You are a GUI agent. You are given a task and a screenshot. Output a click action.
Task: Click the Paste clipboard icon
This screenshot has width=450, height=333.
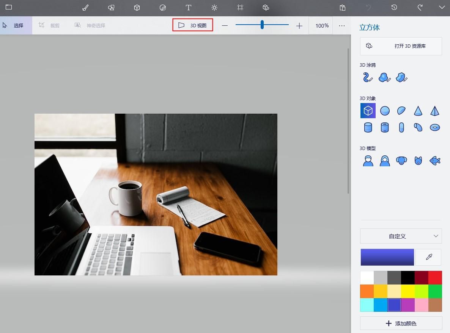(342, 8)
